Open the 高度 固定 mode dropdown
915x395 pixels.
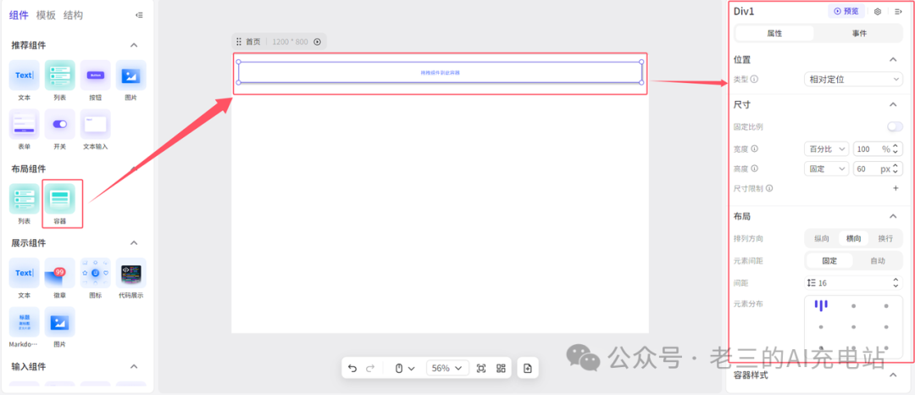(x=826, y=169)
